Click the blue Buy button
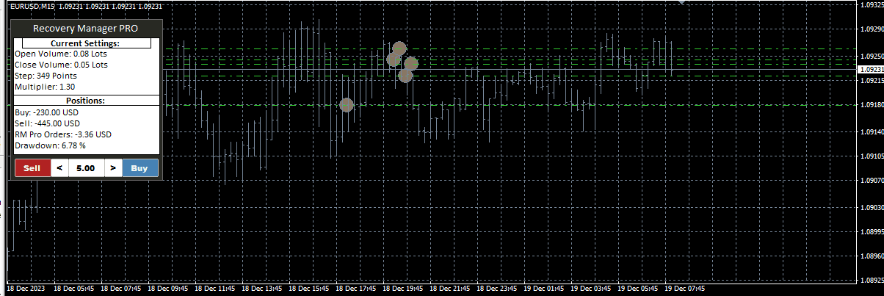884x296 pixels. (x=140, y=168)
